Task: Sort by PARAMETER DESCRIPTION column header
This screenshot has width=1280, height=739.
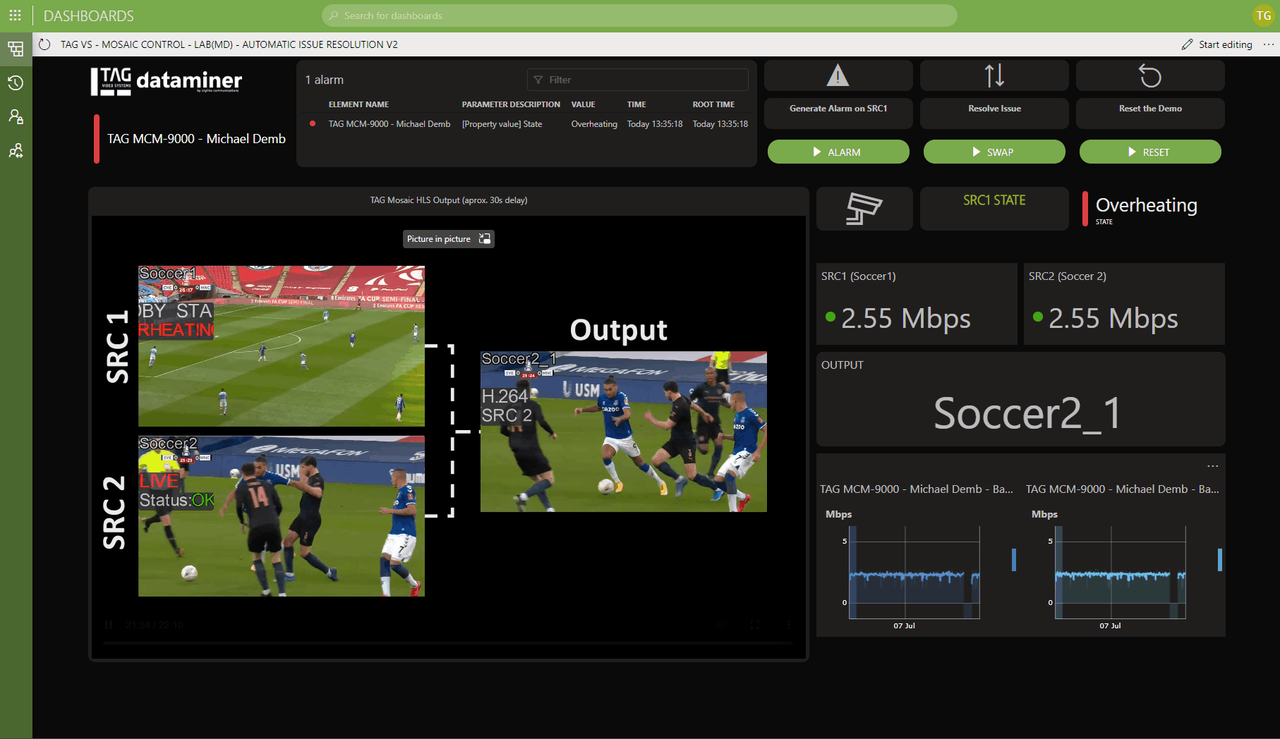Action: tap(511, 104)
